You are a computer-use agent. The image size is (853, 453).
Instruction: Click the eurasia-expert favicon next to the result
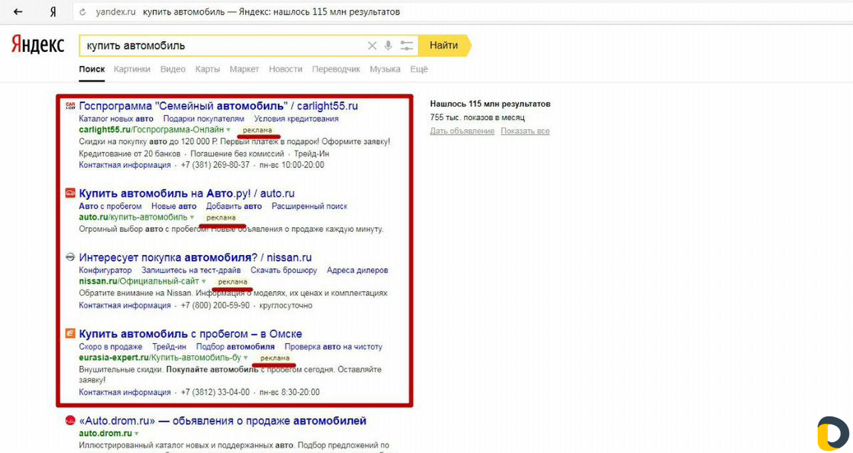tap(70, 334)
